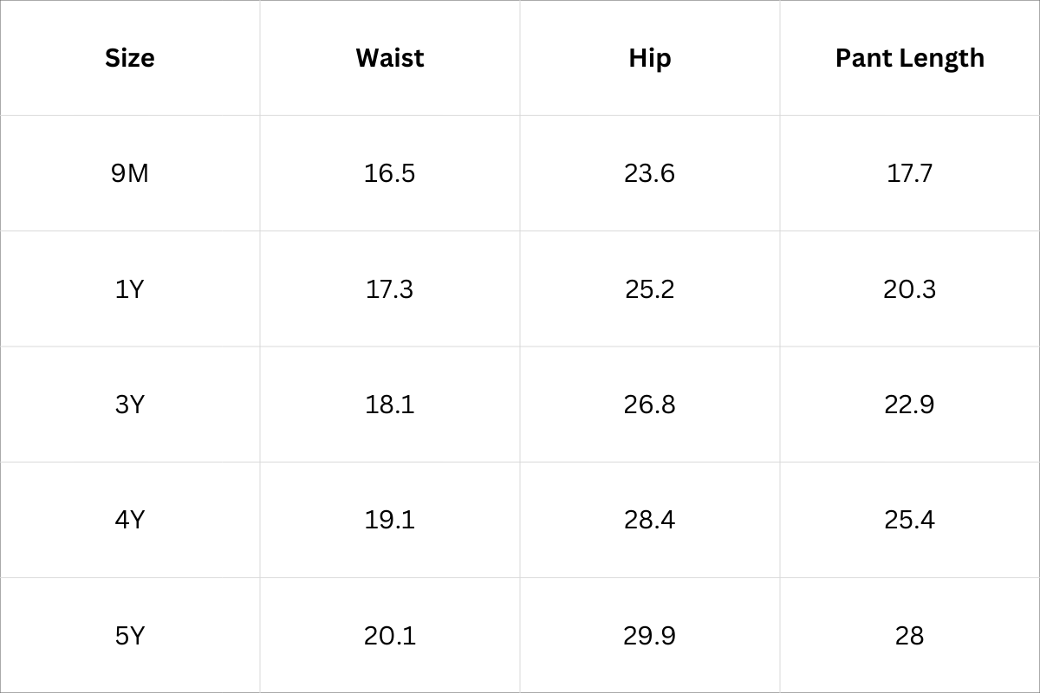This screenshot has width=1040, height=693.
Task: Click hip value 23.6 in 9M row
Action: tap(650, 173)
